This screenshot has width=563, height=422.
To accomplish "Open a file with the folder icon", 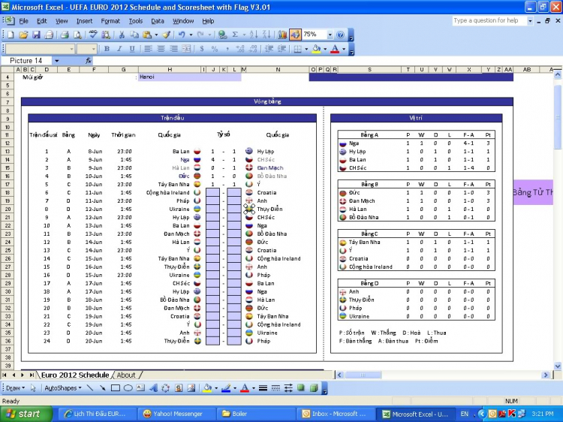I will click(23, 35).
